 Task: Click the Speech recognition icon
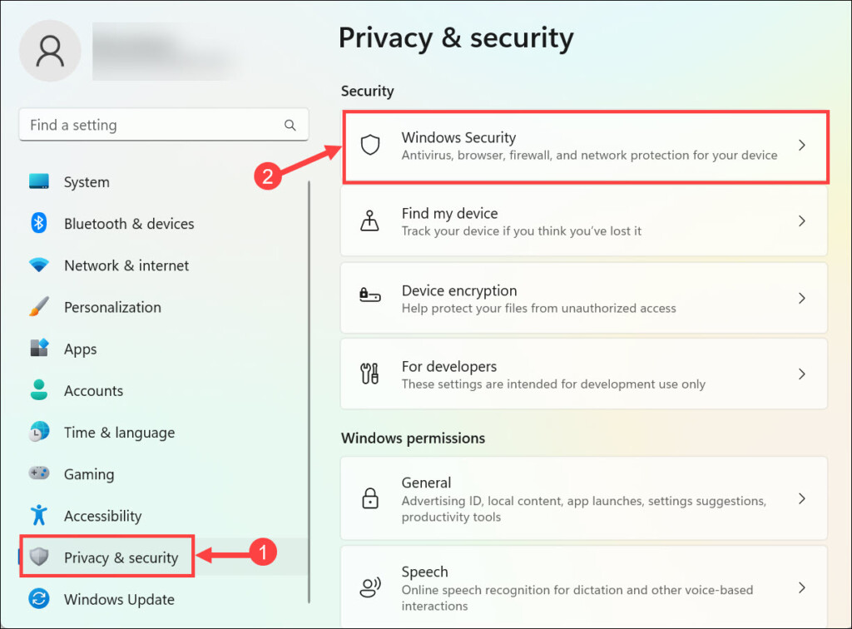(369, 587)
